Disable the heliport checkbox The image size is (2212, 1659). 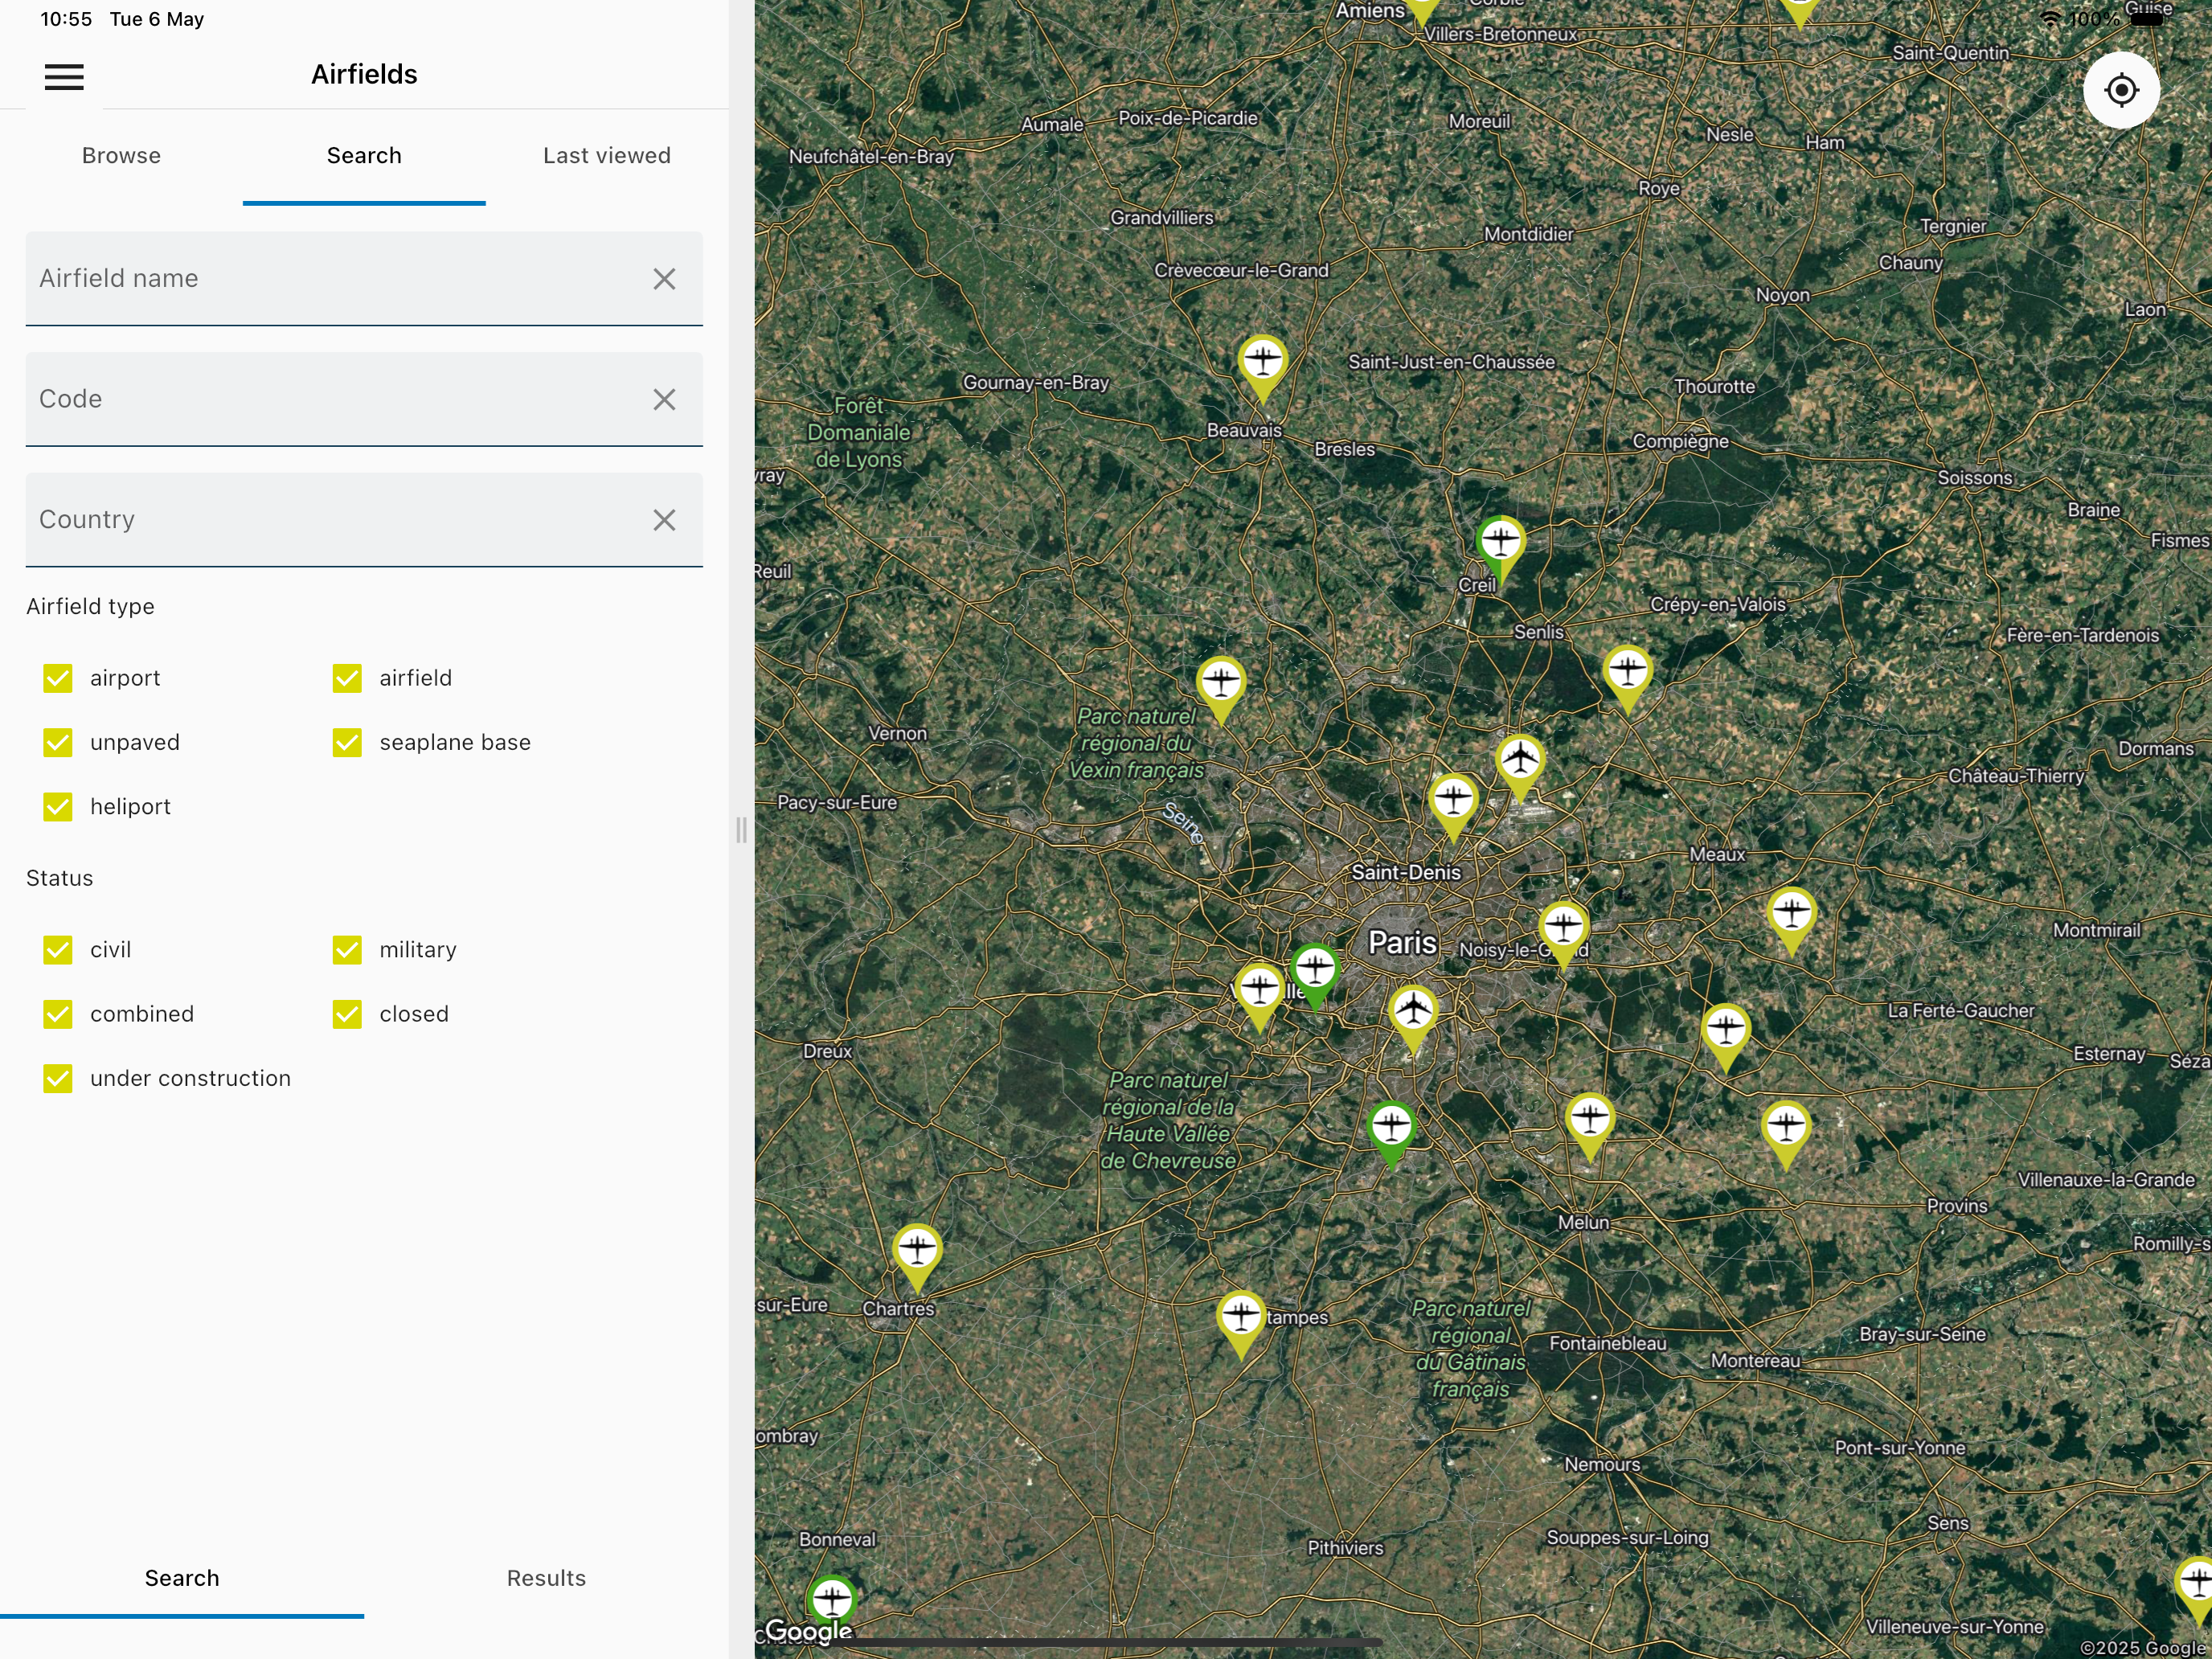coord(58,807)
